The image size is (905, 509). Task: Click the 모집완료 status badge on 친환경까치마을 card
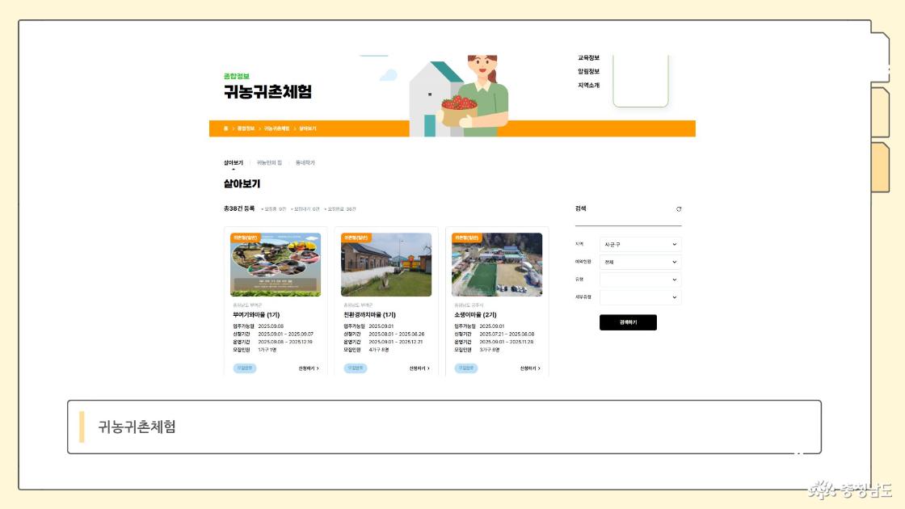click(356, 368)
